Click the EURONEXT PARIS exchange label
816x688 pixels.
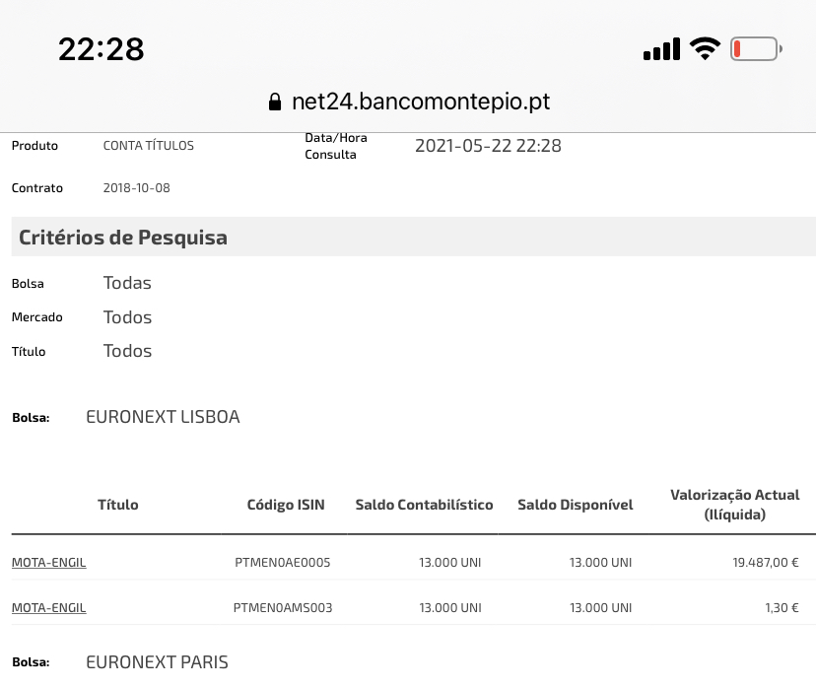[x=157, y=662]
